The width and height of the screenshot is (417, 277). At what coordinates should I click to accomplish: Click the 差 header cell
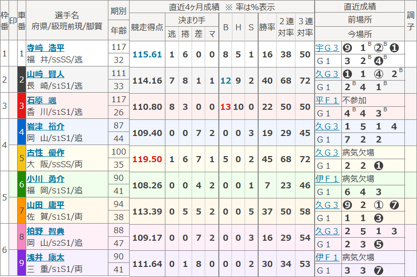click(198, 34)
